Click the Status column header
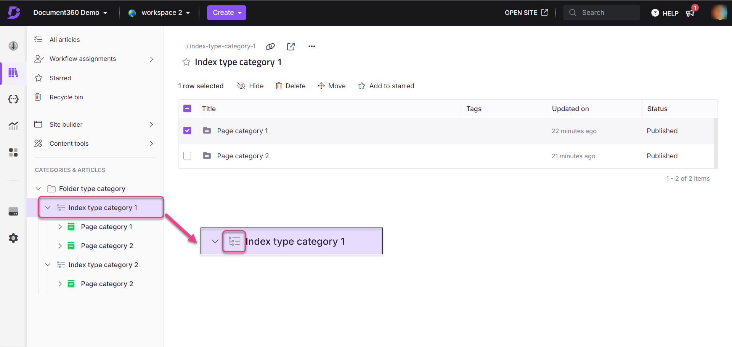The width and height of the screenshot is (732, 347). pos(657,109)
